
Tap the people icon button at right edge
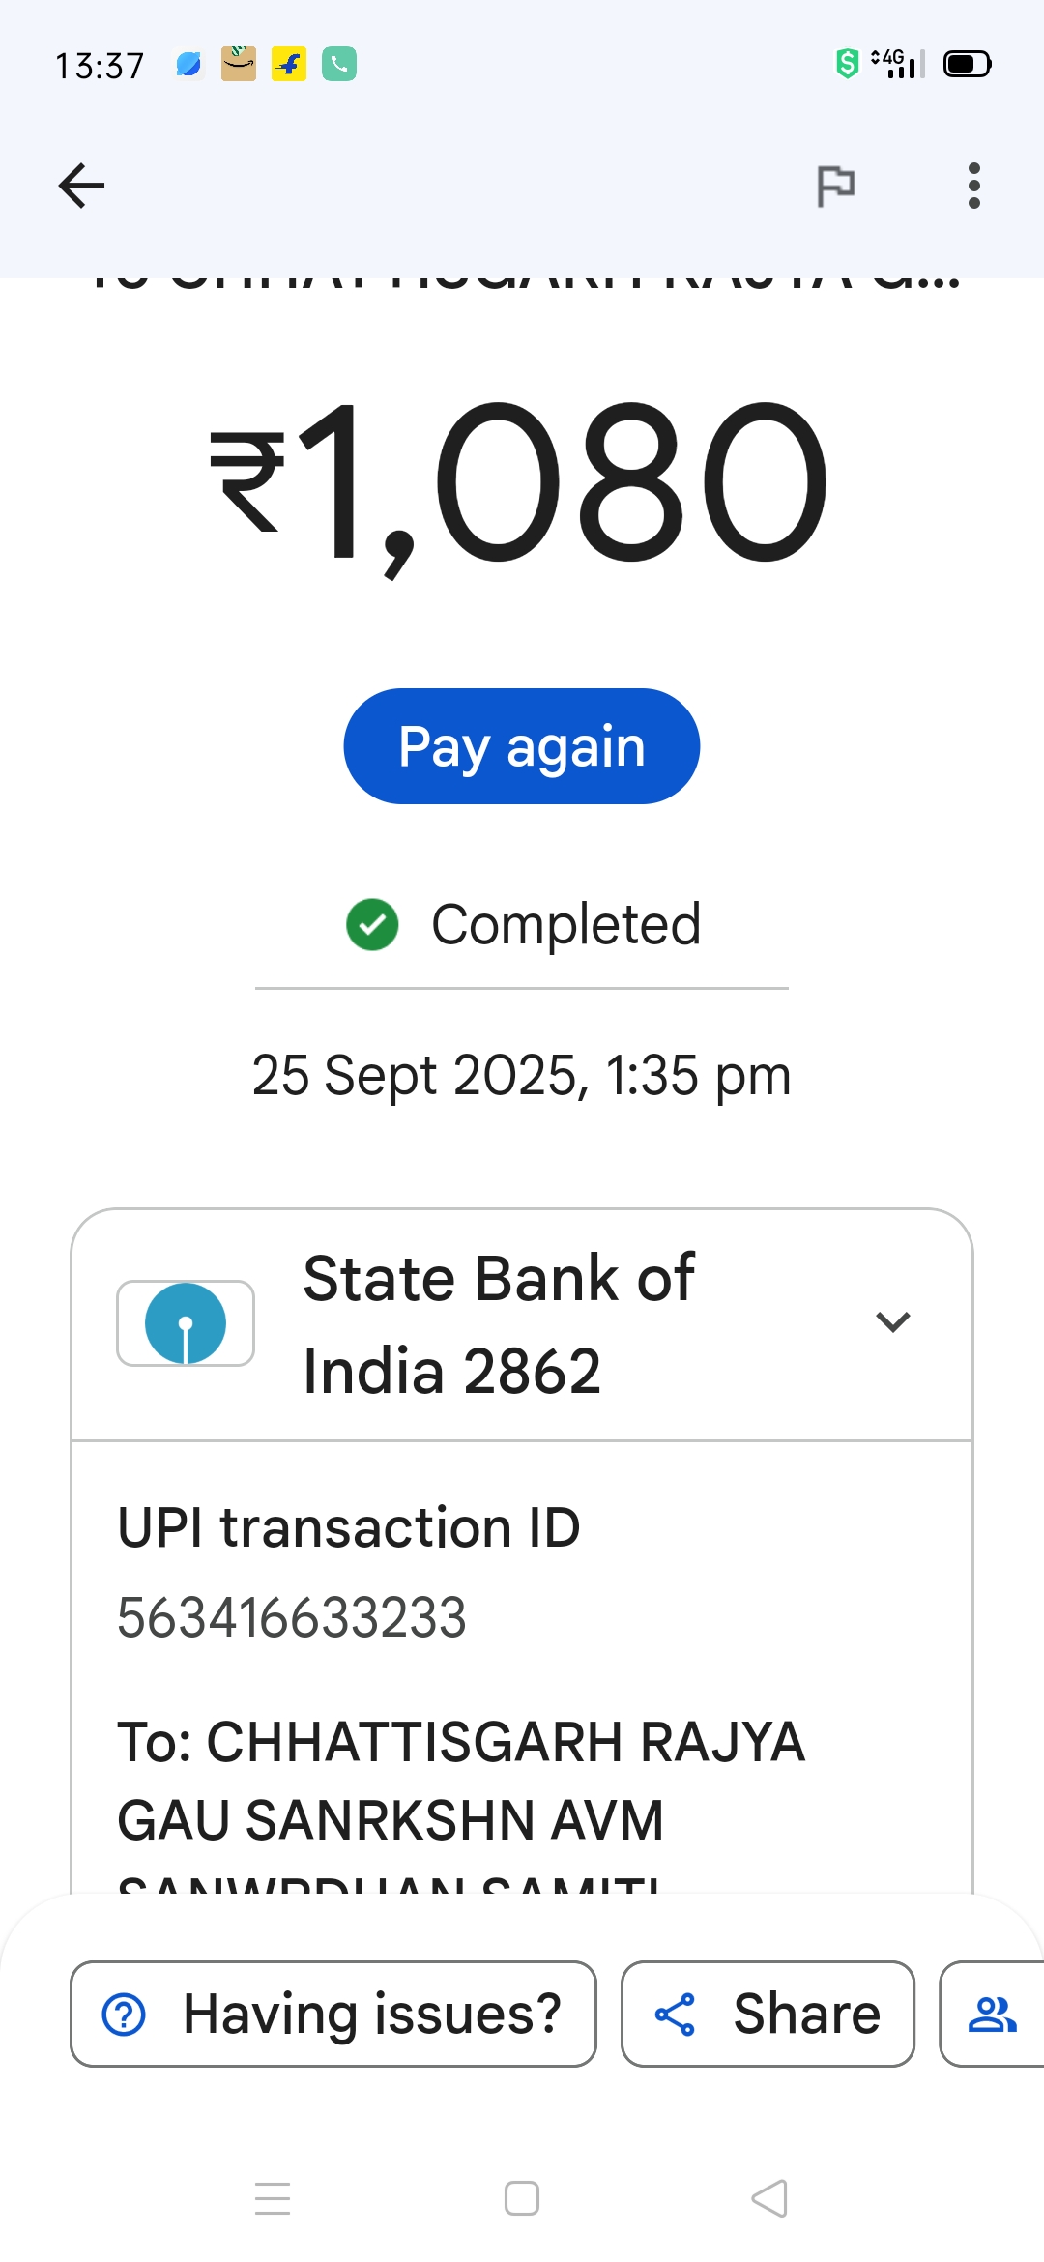click(993, 2014)
